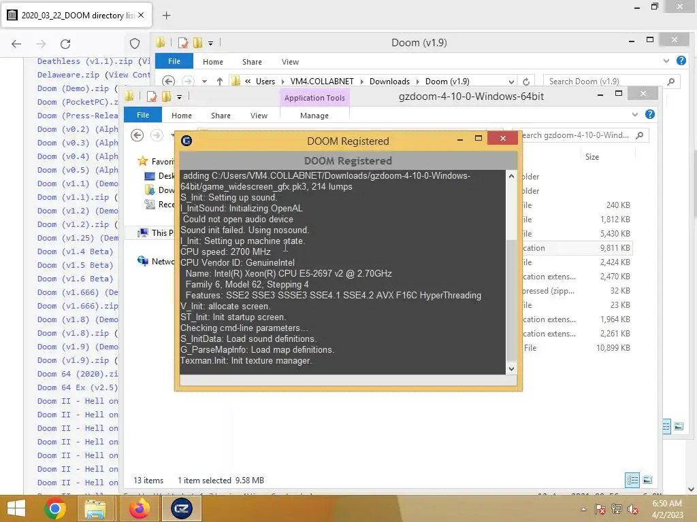Click the Action Center flag tray icon

[600, 509]
